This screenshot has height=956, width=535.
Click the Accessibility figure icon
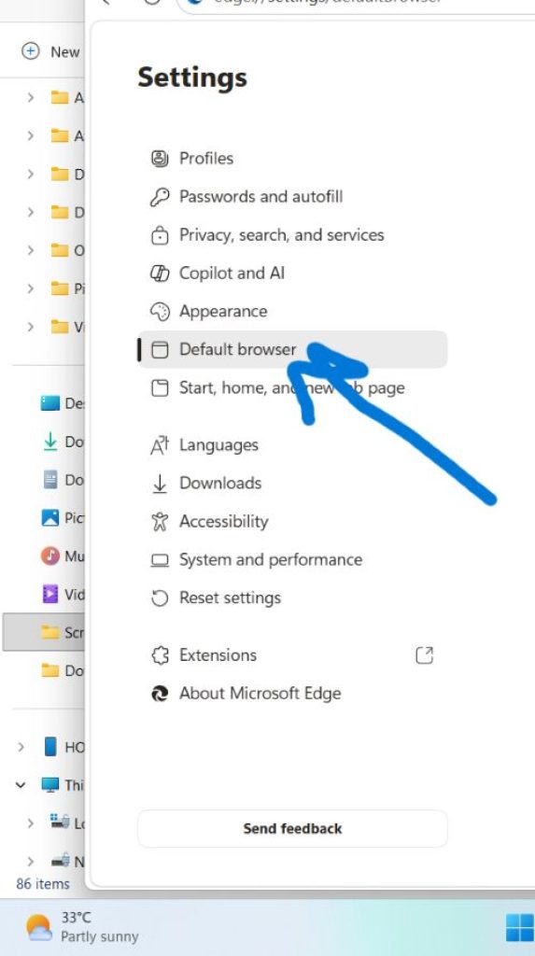160,522
